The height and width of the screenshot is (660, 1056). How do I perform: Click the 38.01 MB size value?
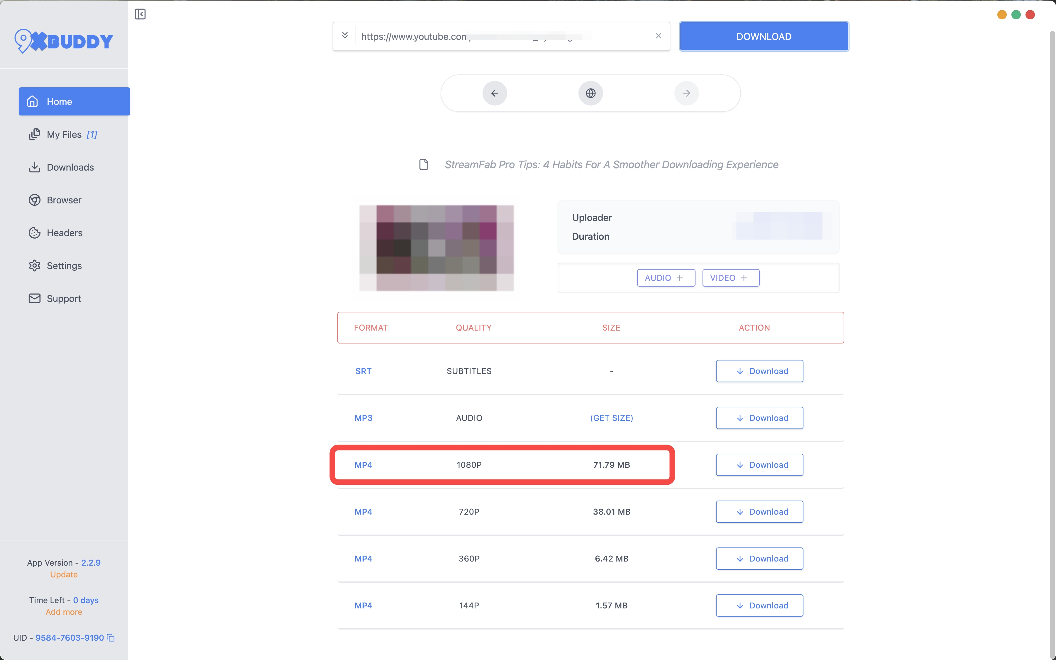coord(611,512)
